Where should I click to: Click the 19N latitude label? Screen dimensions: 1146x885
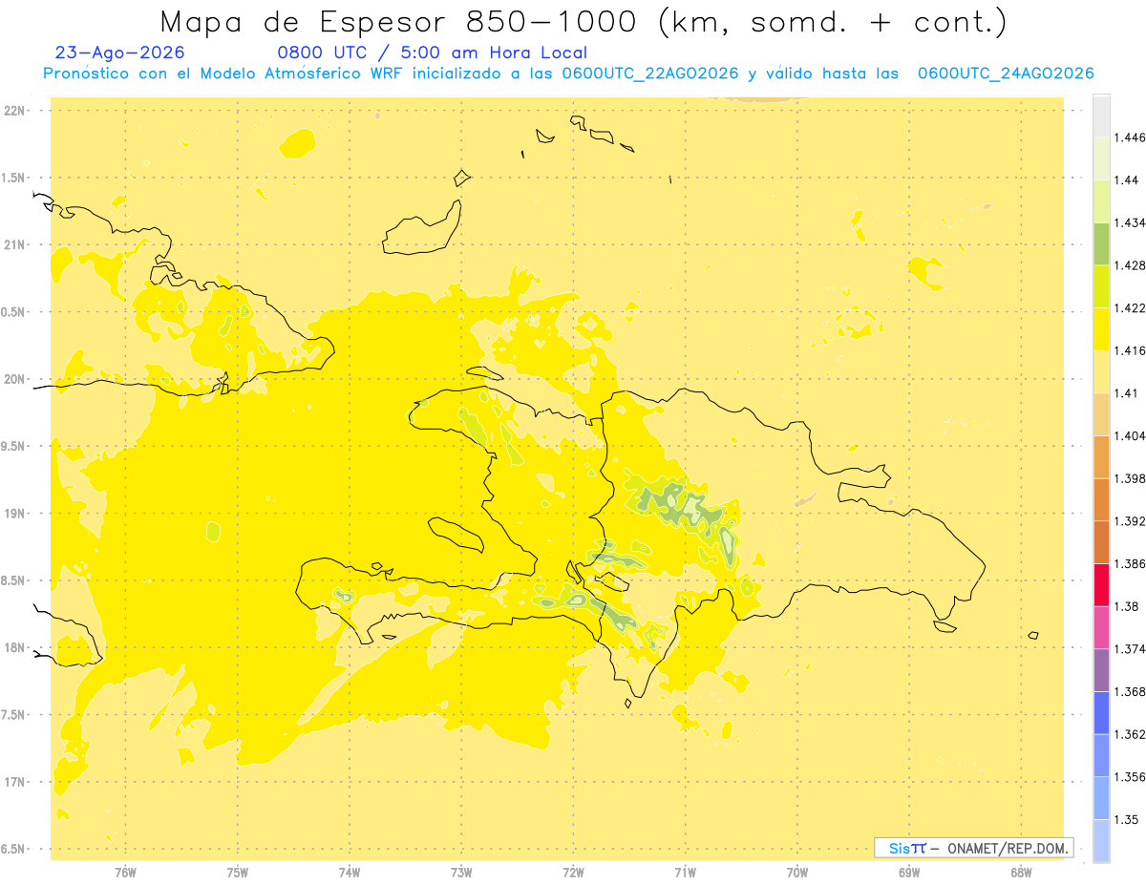pos(14,513)
